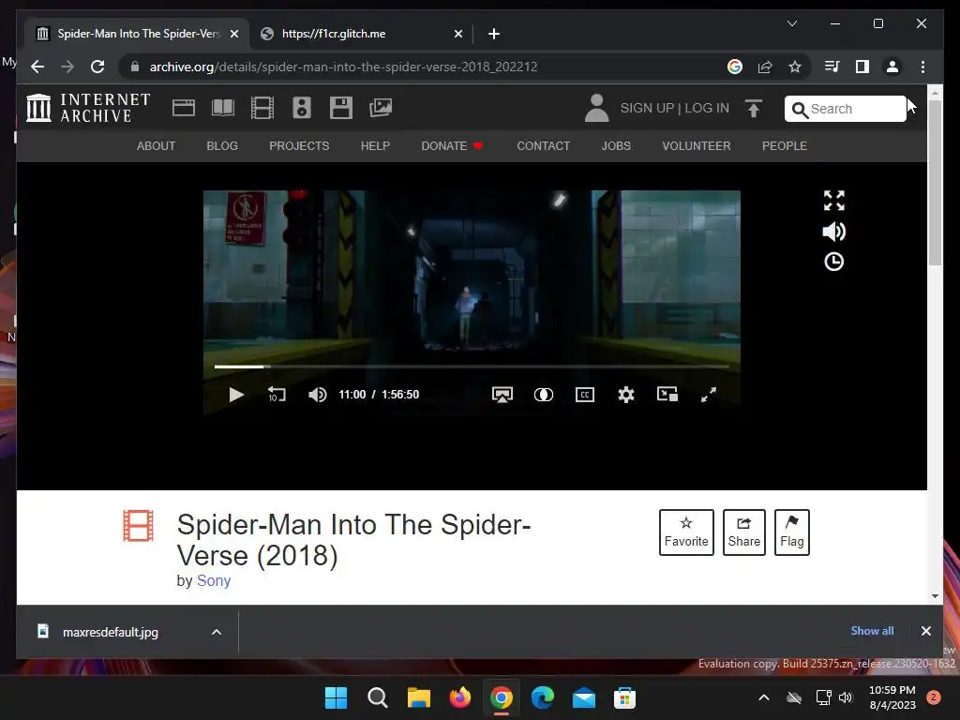The height and width of the screenshot is (720, 960).
Task: Share this page icon in address bar
Action: pyautogui.click(x=765, y=67)
